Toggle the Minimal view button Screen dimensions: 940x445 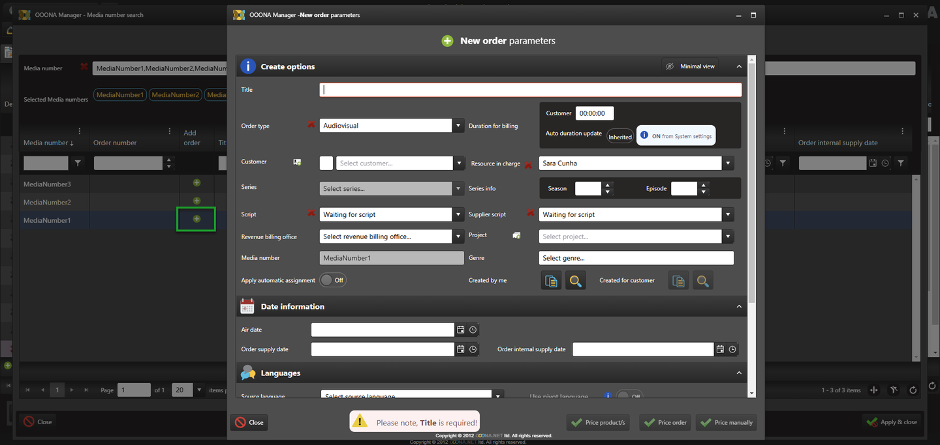[x=690, y=66]
